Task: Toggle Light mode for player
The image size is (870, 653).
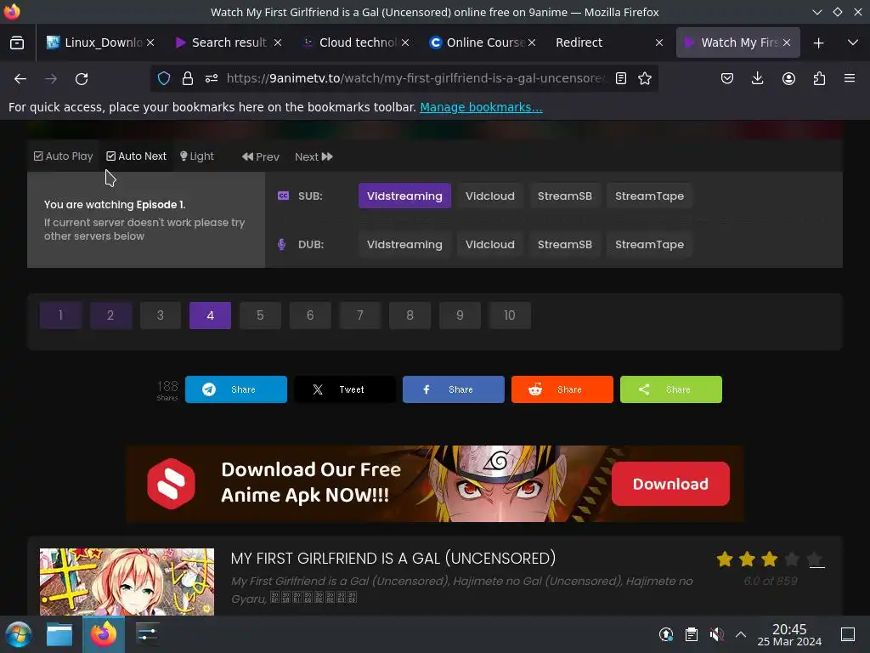Action: point(197,156)
